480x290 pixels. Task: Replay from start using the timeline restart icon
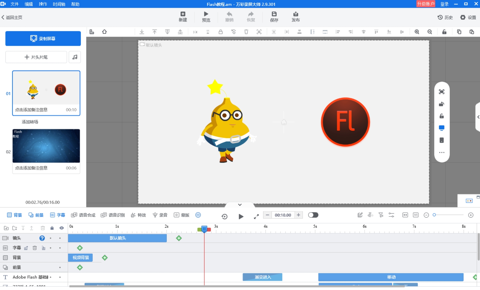pyautogui.click(x=225, y=216)
